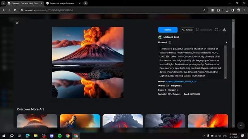Open the Chrome profile avatar

(239, 10)
